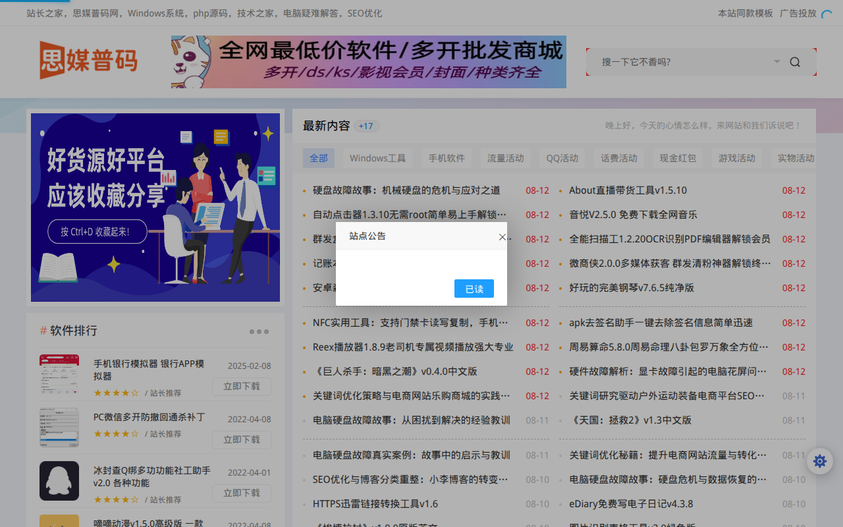Open the 本站同款模板 link

tap(745, 13)
